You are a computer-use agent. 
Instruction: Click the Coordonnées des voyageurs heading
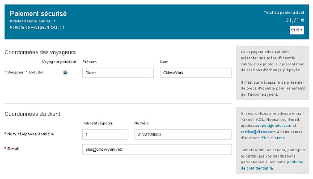(40, 52)
